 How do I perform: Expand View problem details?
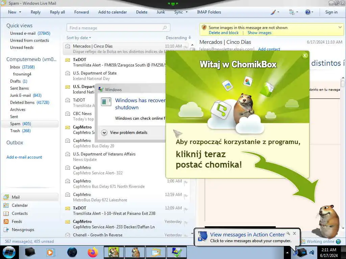click(124, 132)
